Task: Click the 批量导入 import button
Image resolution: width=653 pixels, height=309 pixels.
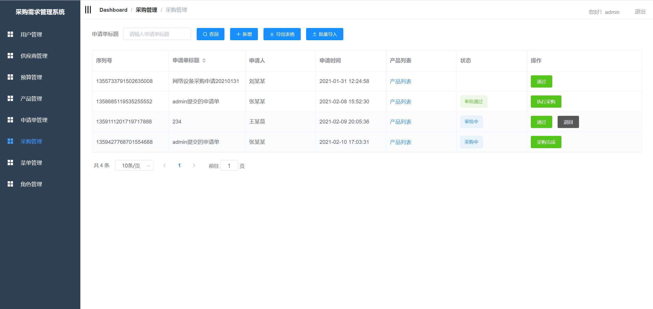Action: tap(324, 34)
